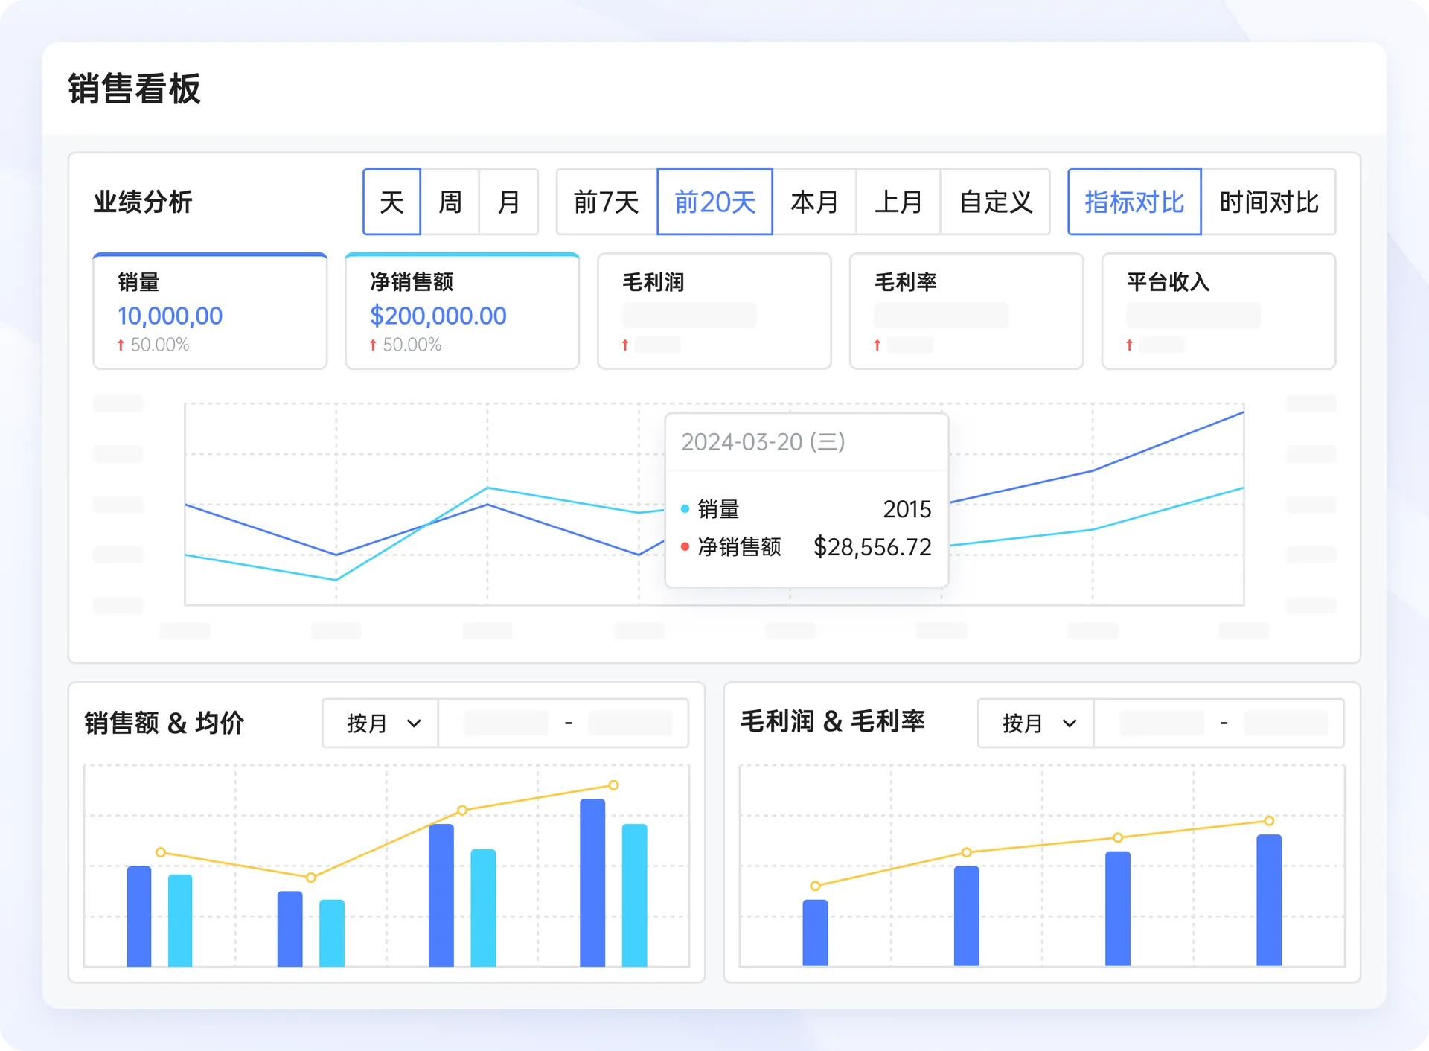Click red legend dot beside 净销售额 in tooltip
1429x1051 pixels.
pos(685,547)
